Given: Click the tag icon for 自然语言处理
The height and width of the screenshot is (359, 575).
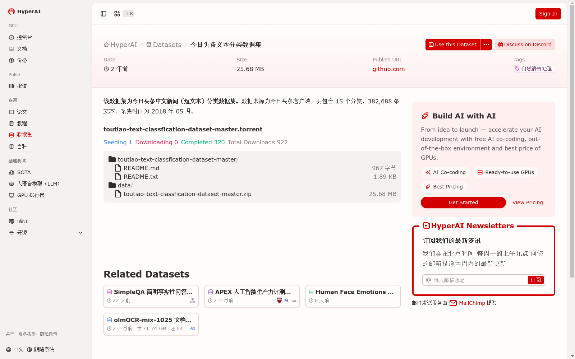Looking at the screenshot, I should point(517,69).
